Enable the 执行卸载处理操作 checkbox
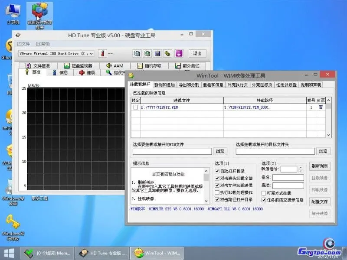This screenshot has width=347, height=260. point(217,192)
